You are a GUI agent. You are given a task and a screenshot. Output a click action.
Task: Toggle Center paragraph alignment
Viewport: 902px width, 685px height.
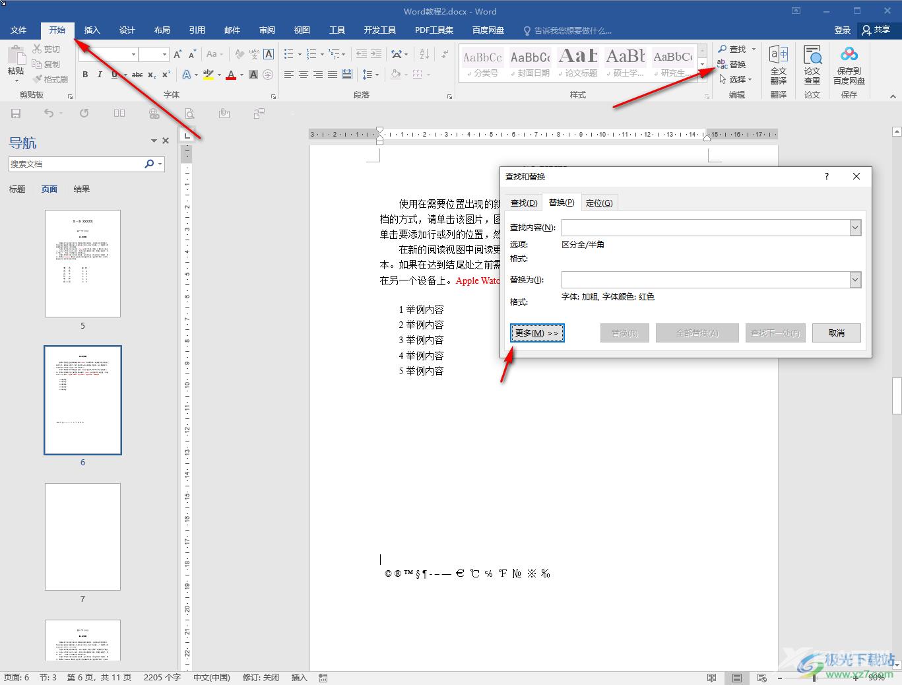coord(304,75)
